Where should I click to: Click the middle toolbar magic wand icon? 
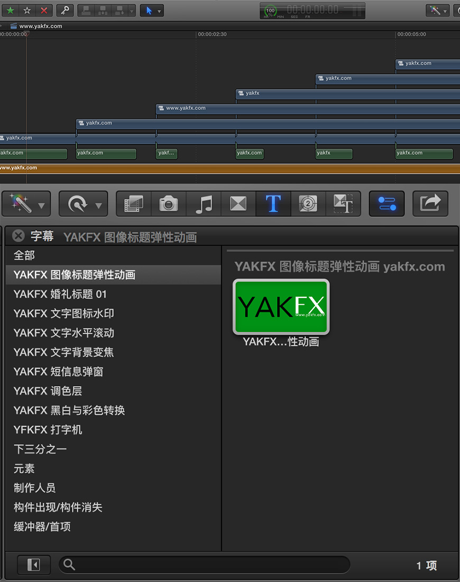pos(21,203)
